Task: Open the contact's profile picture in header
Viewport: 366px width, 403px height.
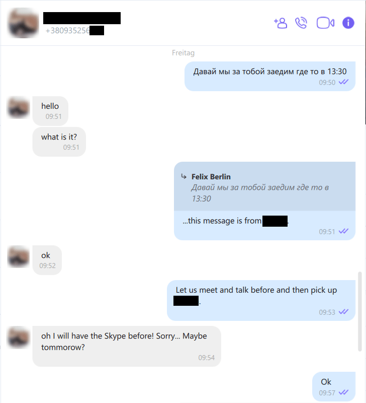Action: point(24,23)
